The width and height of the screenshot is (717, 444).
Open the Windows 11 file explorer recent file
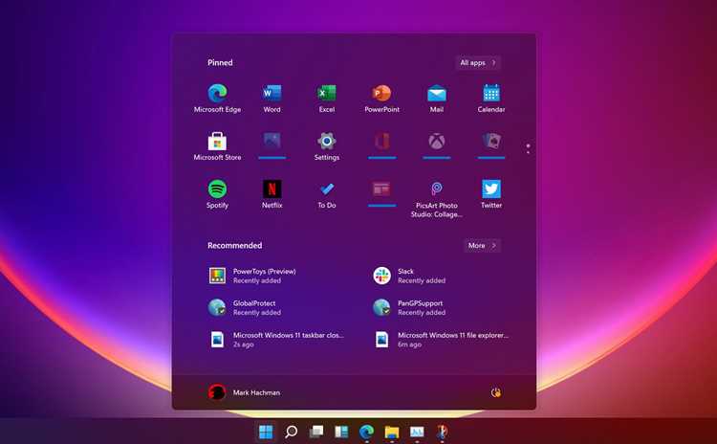click(442, 340)
